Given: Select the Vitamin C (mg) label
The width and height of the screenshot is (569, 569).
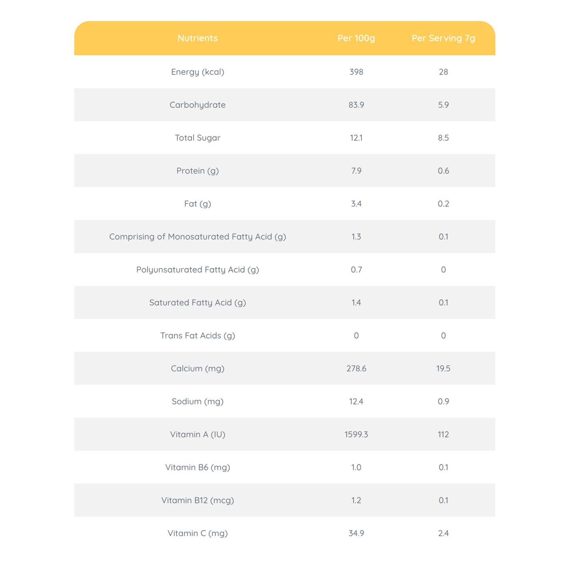Looking at the screenshot, I should click(197, 534).
